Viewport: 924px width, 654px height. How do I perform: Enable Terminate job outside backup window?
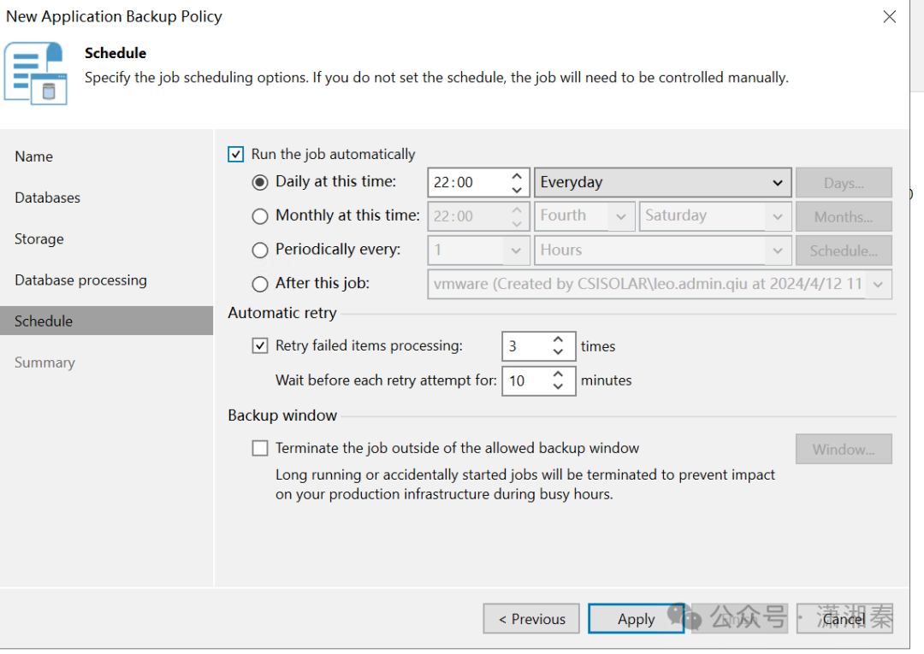point(260,448)
